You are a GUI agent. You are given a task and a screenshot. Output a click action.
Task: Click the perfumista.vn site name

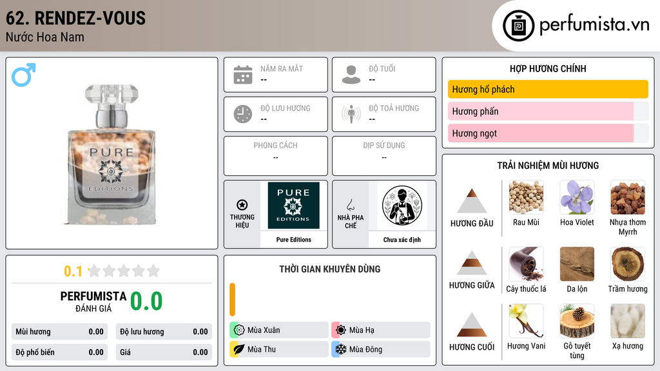(594, 24)
